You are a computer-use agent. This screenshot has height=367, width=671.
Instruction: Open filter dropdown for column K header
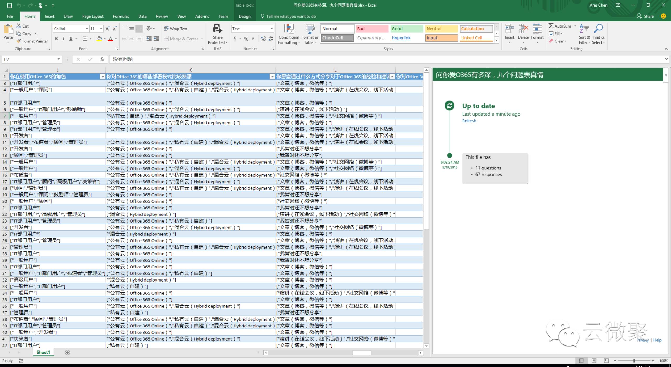click(272, 77)
